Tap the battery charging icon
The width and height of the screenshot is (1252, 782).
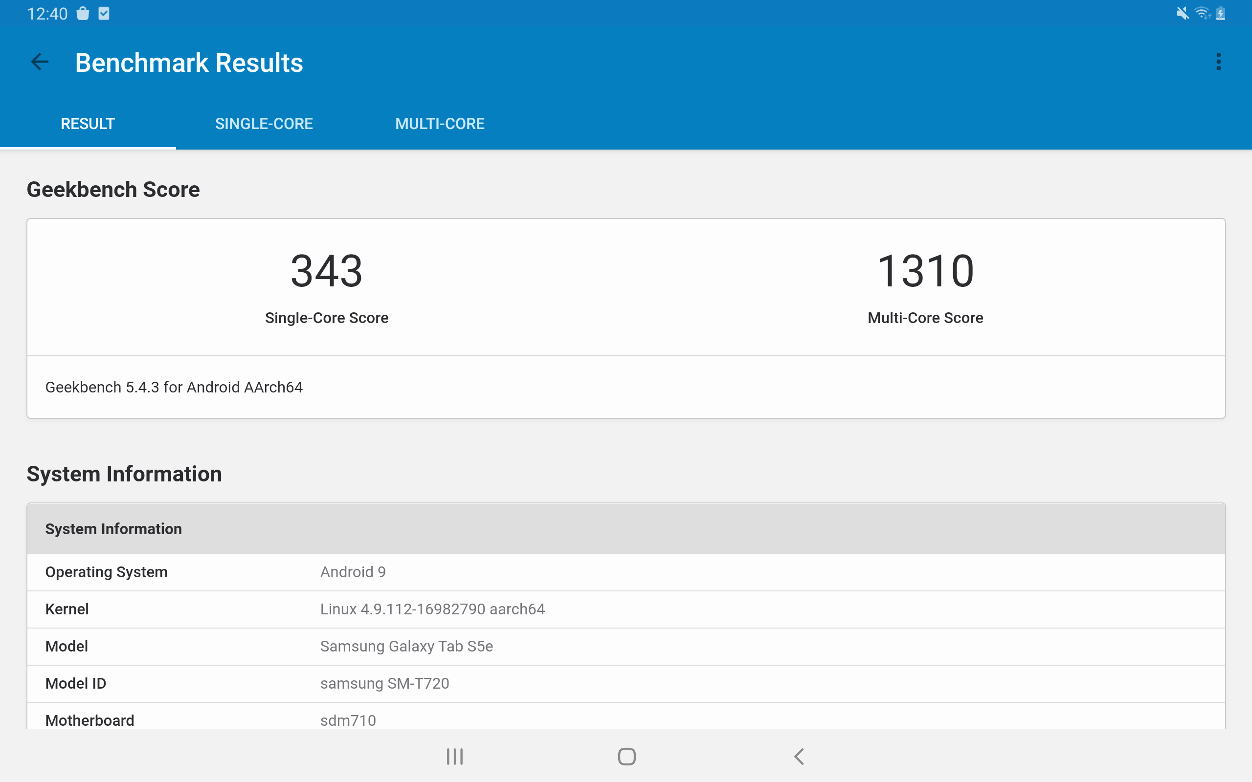pos(1220,14)
